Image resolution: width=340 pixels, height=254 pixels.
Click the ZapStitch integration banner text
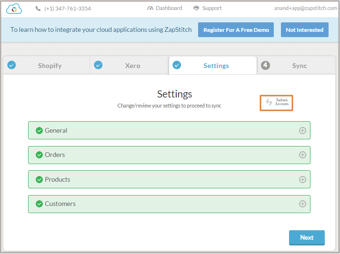pos(101,29)
